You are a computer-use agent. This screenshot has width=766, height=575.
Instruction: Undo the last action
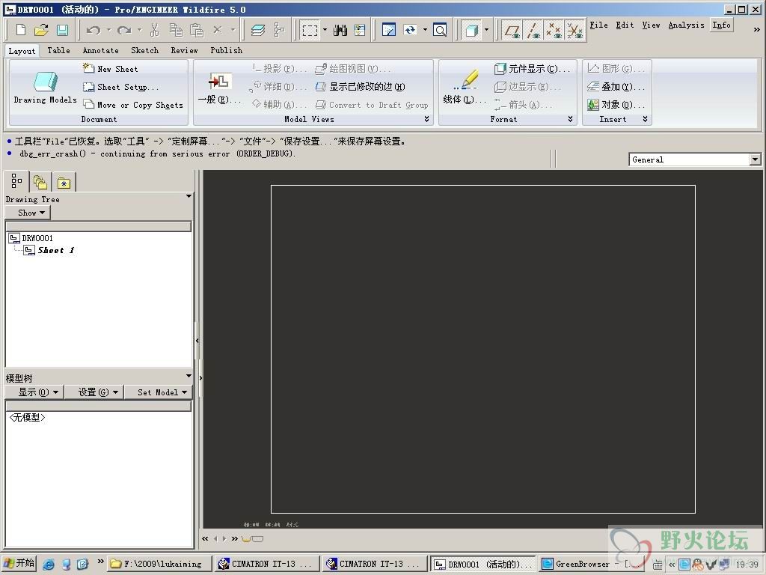[x=93, y=30]
